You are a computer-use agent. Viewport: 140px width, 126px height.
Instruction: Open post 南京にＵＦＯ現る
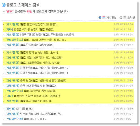coord(35,119)
